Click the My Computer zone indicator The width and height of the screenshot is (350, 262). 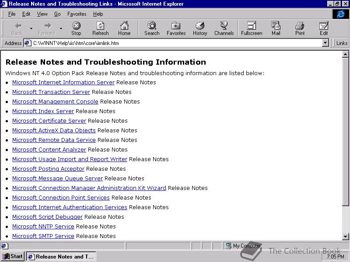click(243, 246)
